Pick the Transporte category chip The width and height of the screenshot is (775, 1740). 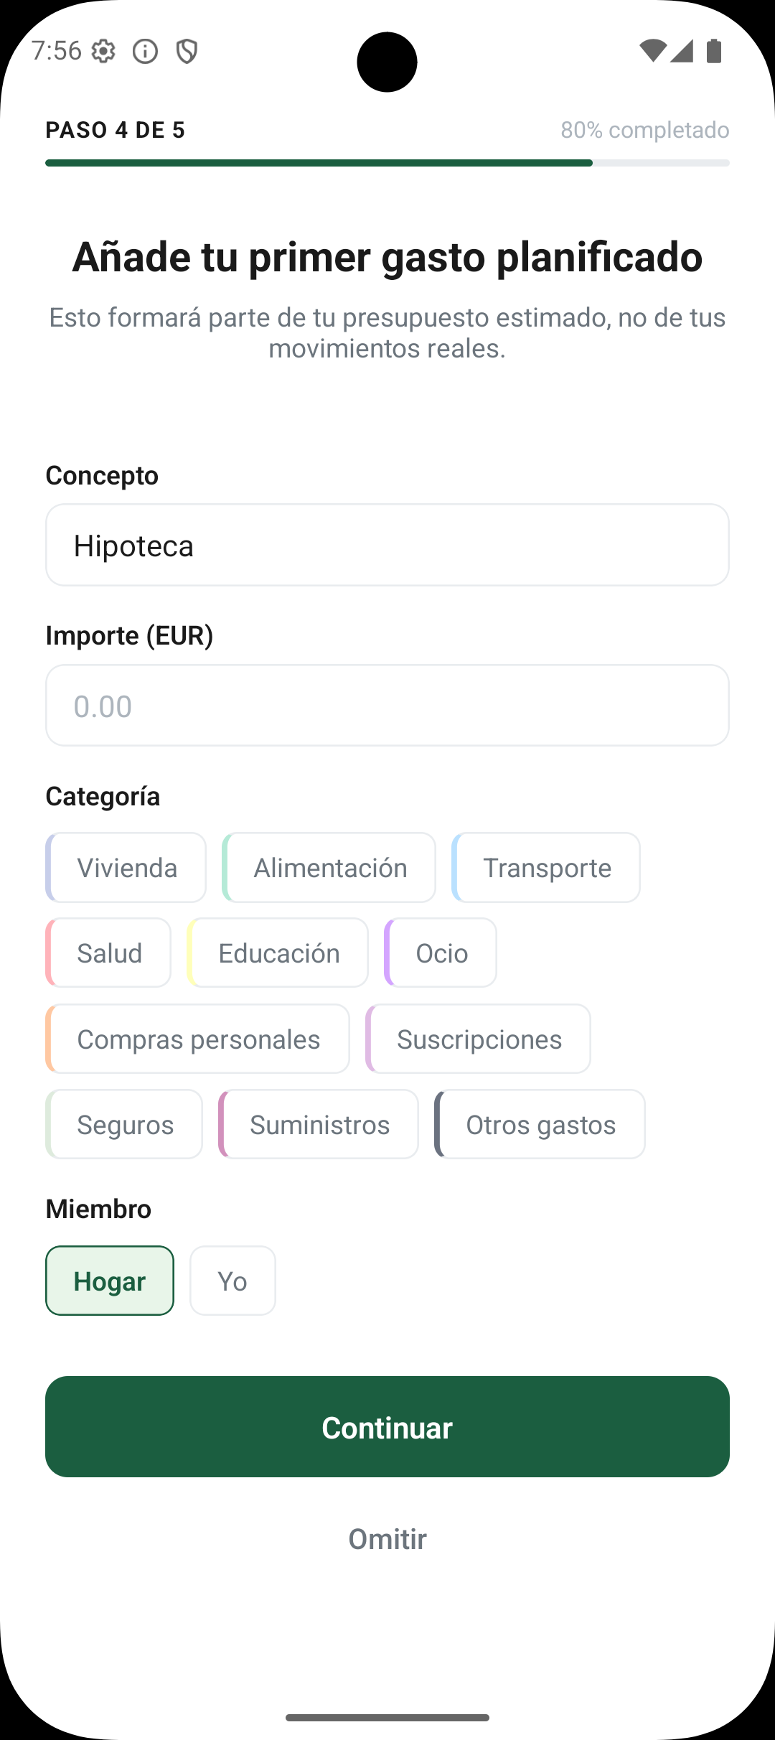coord(546,868)
